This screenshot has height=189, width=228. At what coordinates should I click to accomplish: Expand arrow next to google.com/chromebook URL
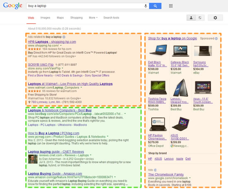190,178
